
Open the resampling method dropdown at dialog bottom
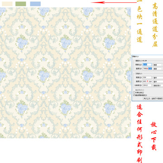point(153,98)
